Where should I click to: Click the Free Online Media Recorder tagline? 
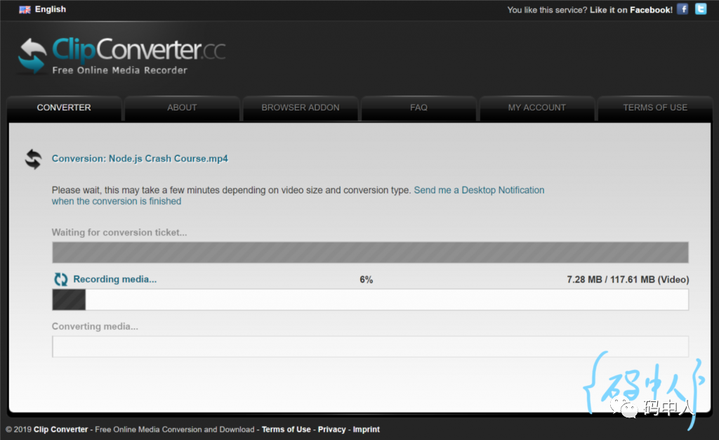coord(119,70)
